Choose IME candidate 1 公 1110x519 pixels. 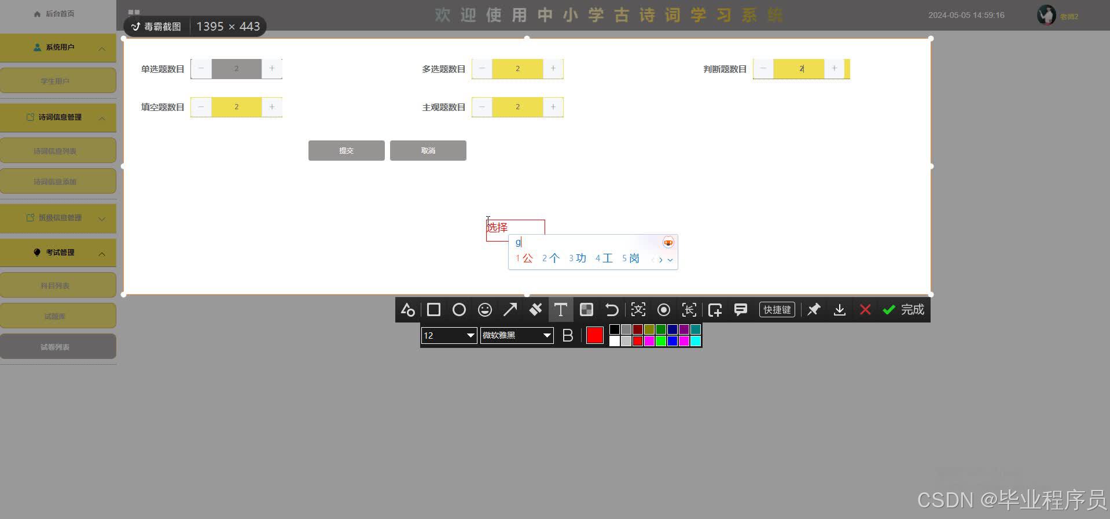point(524,258)
